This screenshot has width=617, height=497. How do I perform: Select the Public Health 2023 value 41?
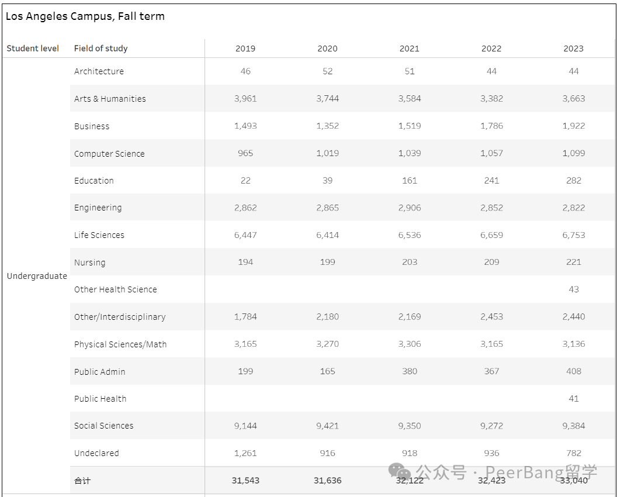pyautogui.click(x=573, y=399)
